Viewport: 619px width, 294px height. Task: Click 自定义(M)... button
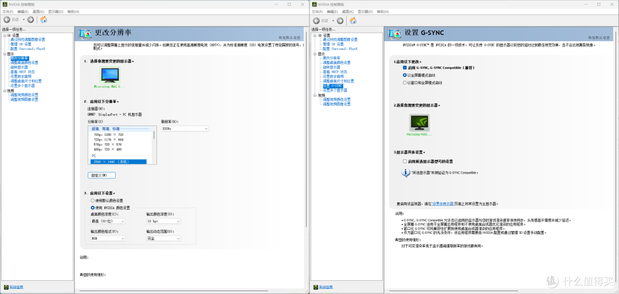click(101, 175)
